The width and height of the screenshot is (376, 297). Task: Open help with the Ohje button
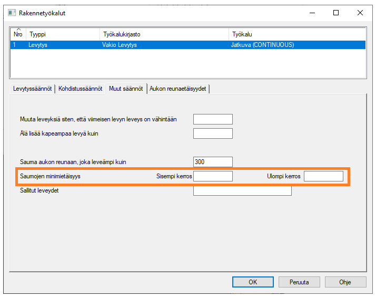pos(345,282)
